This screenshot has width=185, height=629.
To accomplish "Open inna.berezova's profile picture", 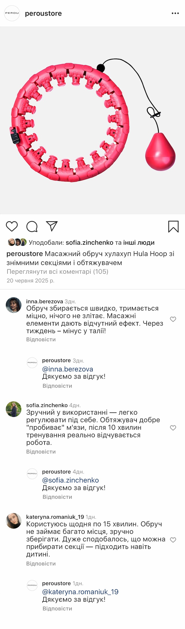I will pos(14,305).
